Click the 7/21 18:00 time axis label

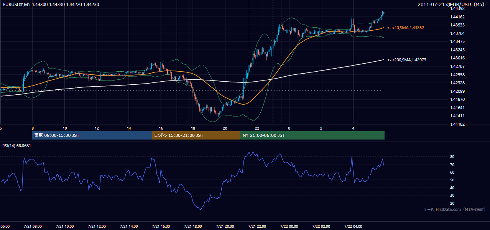[x=193, y=227]
